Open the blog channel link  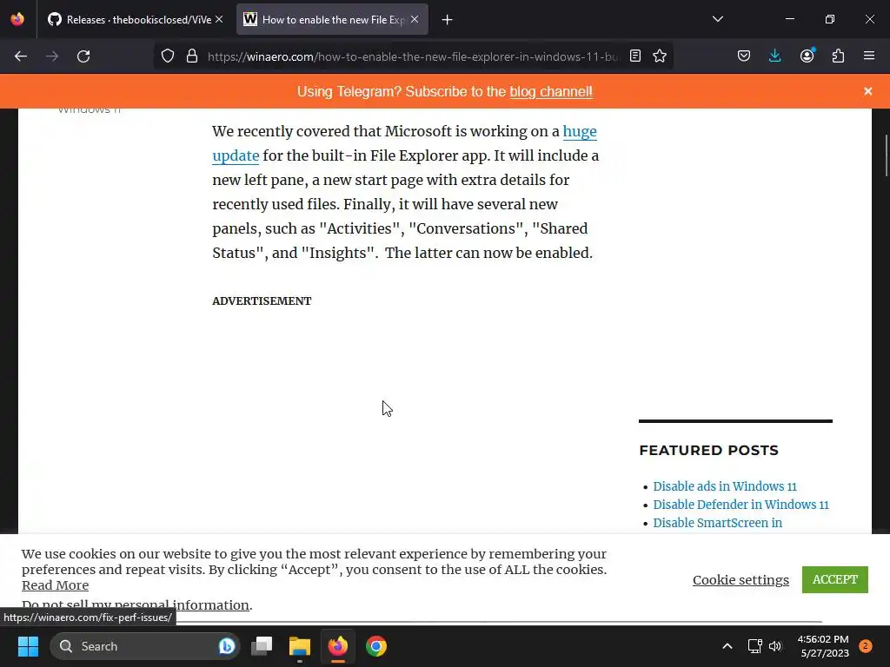click(x=550, y=92)
